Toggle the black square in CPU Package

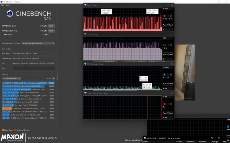(168, 45)
